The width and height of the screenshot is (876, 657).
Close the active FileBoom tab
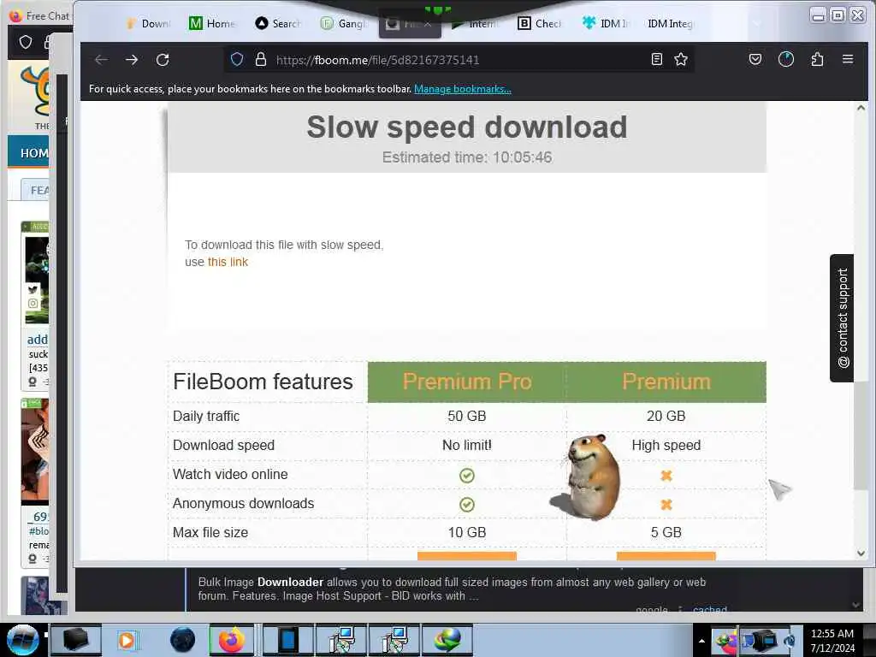click(428, 24)
